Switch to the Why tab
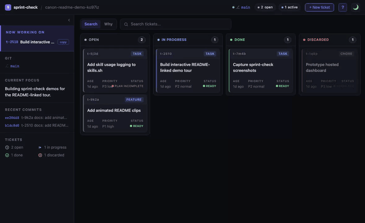The height and width of the screenshot is (223, 365). (108, 24)
